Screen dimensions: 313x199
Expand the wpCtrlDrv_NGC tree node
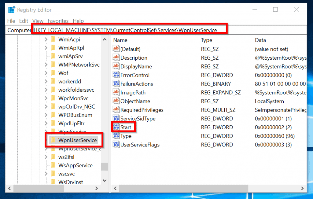click(46, 106)
